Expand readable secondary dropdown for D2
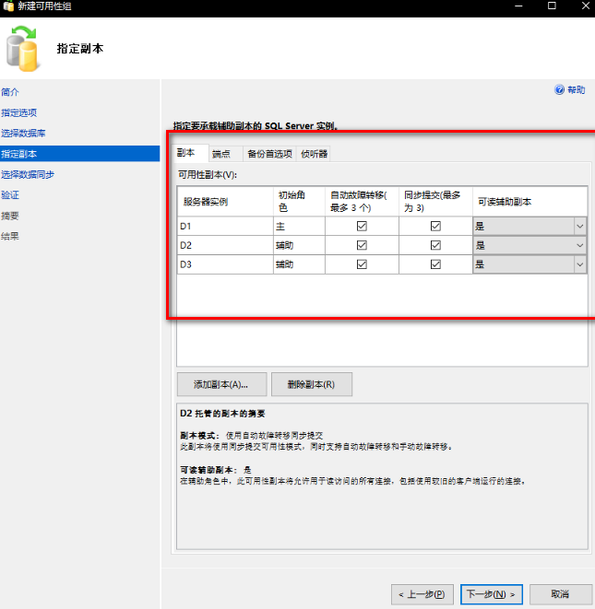The image size is (595, 609). (579, 245)
